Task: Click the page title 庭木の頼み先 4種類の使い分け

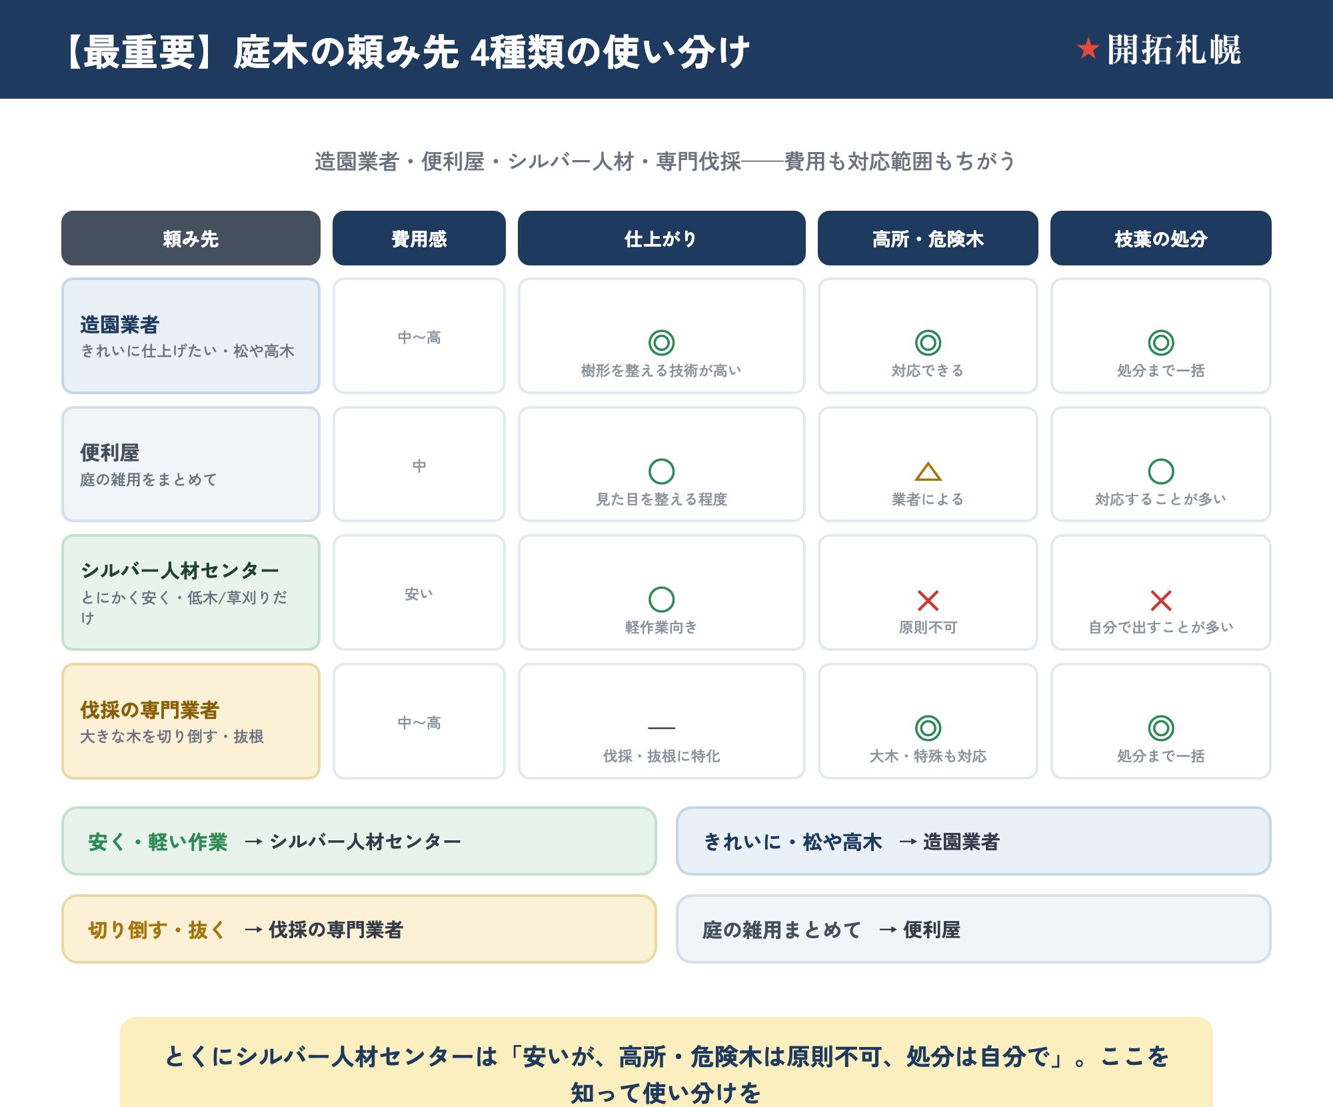Action: [x=491, y=52]
